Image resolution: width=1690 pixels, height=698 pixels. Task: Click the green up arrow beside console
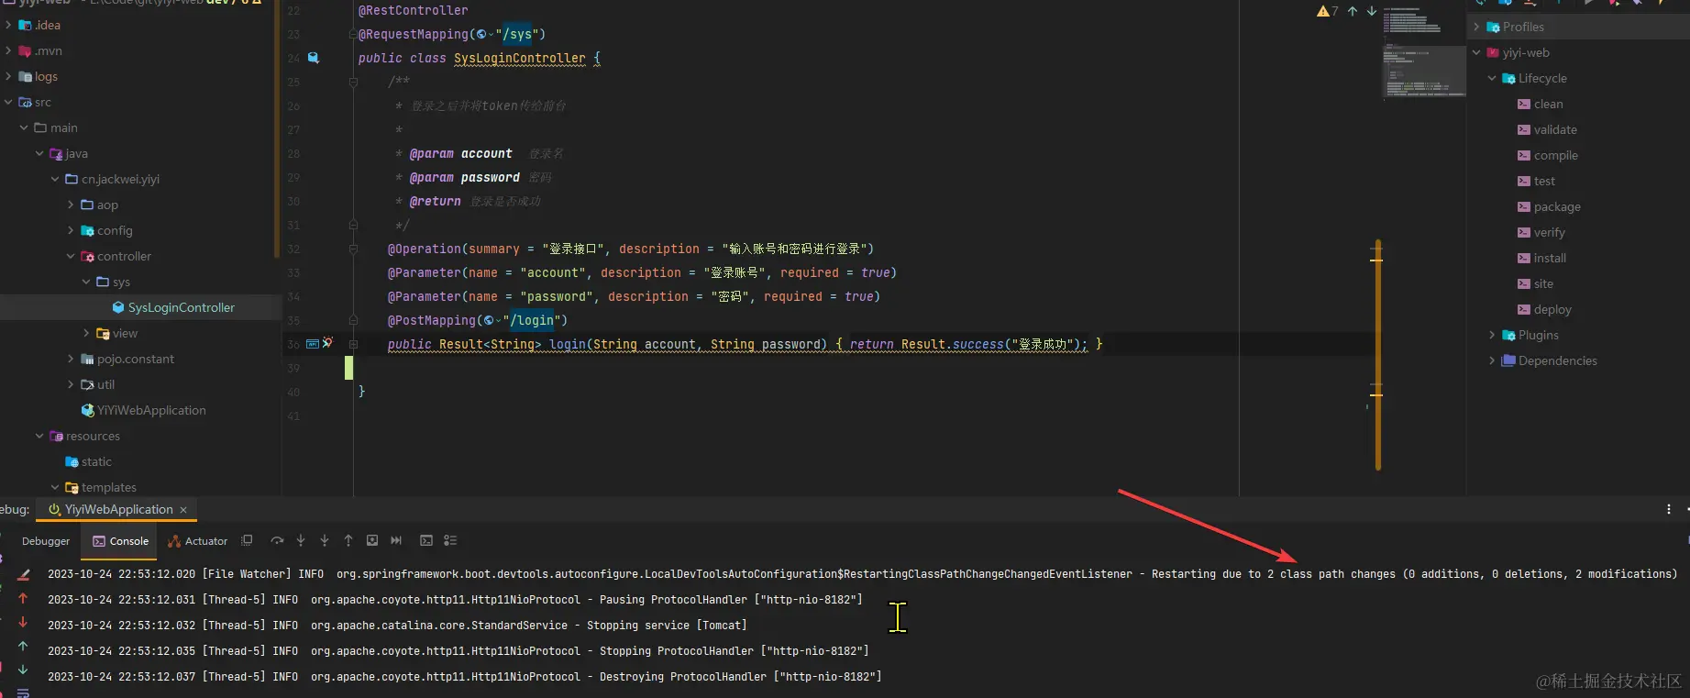23,646
